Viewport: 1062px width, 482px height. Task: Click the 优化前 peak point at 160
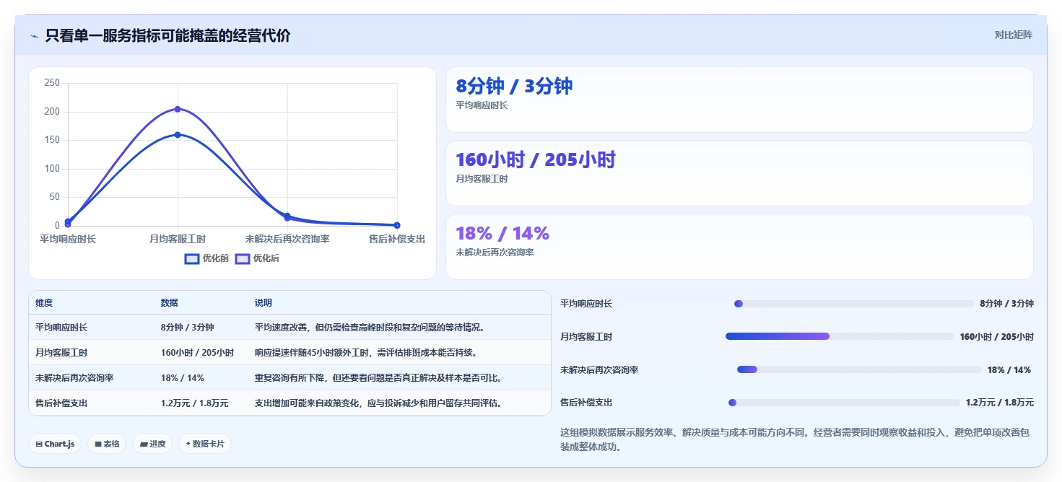tap(178, 135)
